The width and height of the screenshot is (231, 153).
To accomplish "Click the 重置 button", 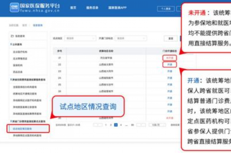I will pos(171,38).
